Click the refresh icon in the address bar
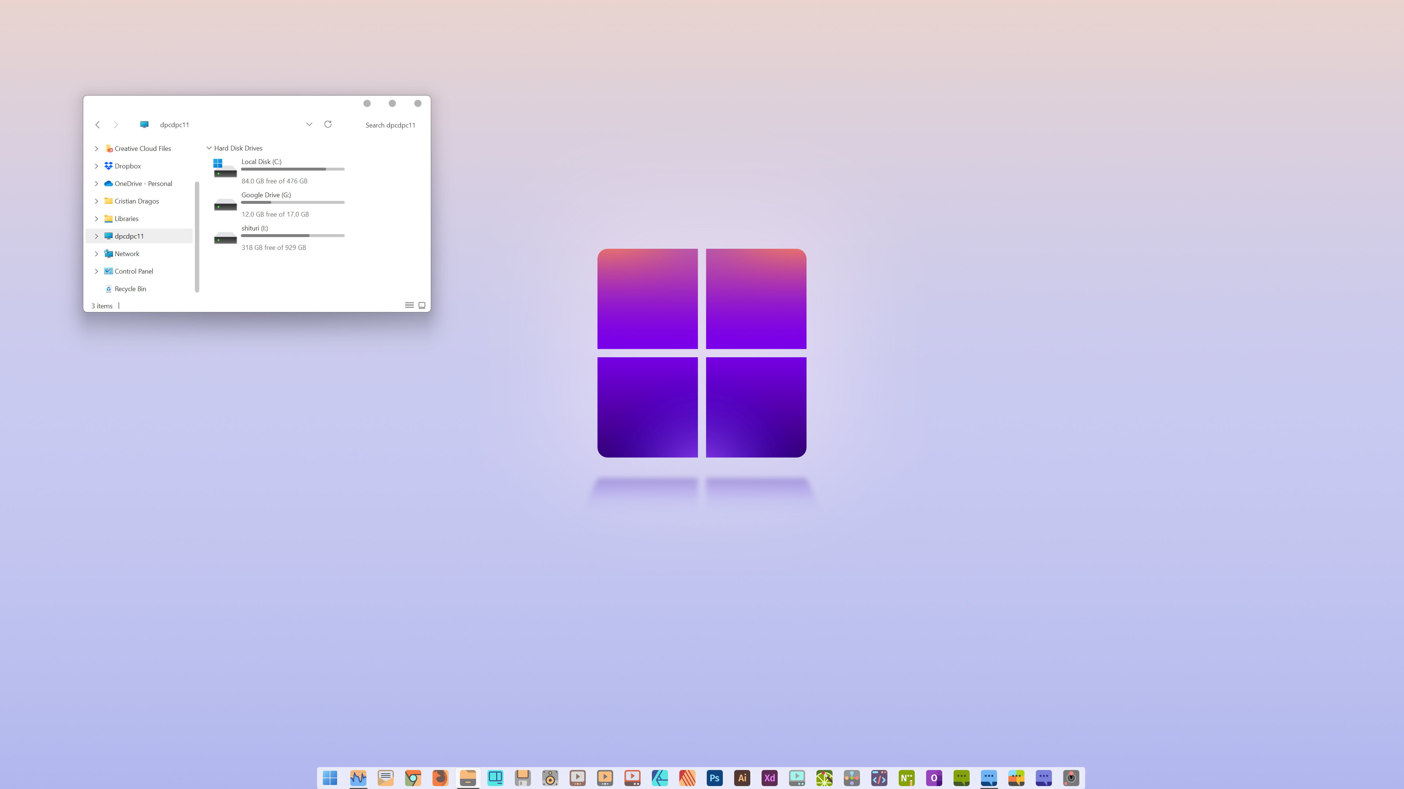The image size is (1404, 789). [328, 124]
